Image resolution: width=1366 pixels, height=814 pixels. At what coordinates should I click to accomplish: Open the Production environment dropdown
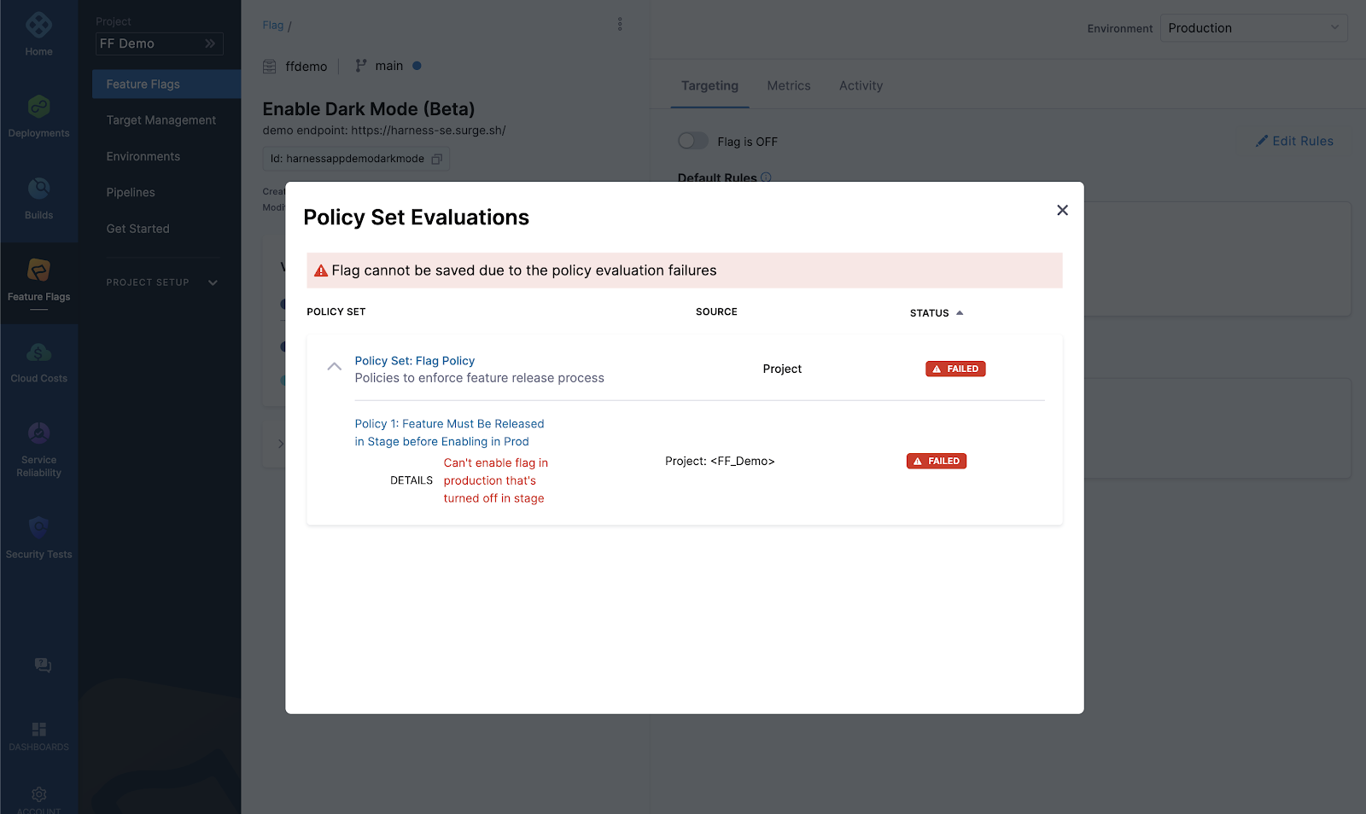coord(1252,27)
